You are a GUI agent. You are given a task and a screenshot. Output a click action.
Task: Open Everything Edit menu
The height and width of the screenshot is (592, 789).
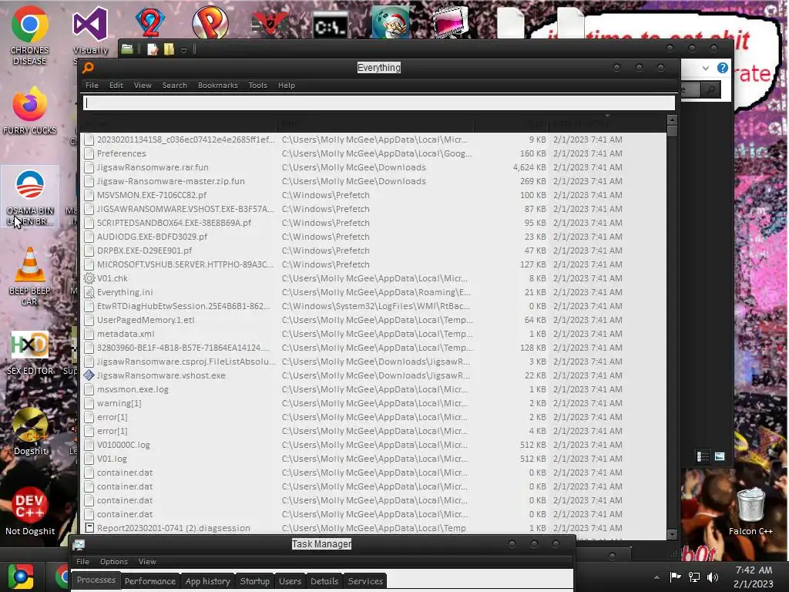(x=116, y=85)
